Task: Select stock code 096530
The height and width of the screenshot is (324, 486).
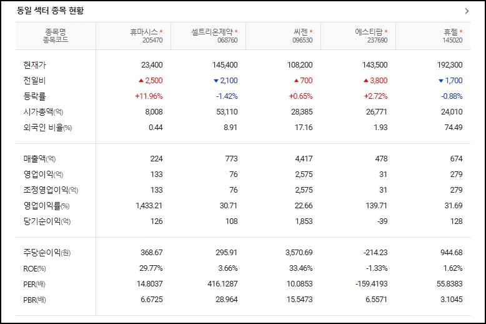Action: pos(302,40)
